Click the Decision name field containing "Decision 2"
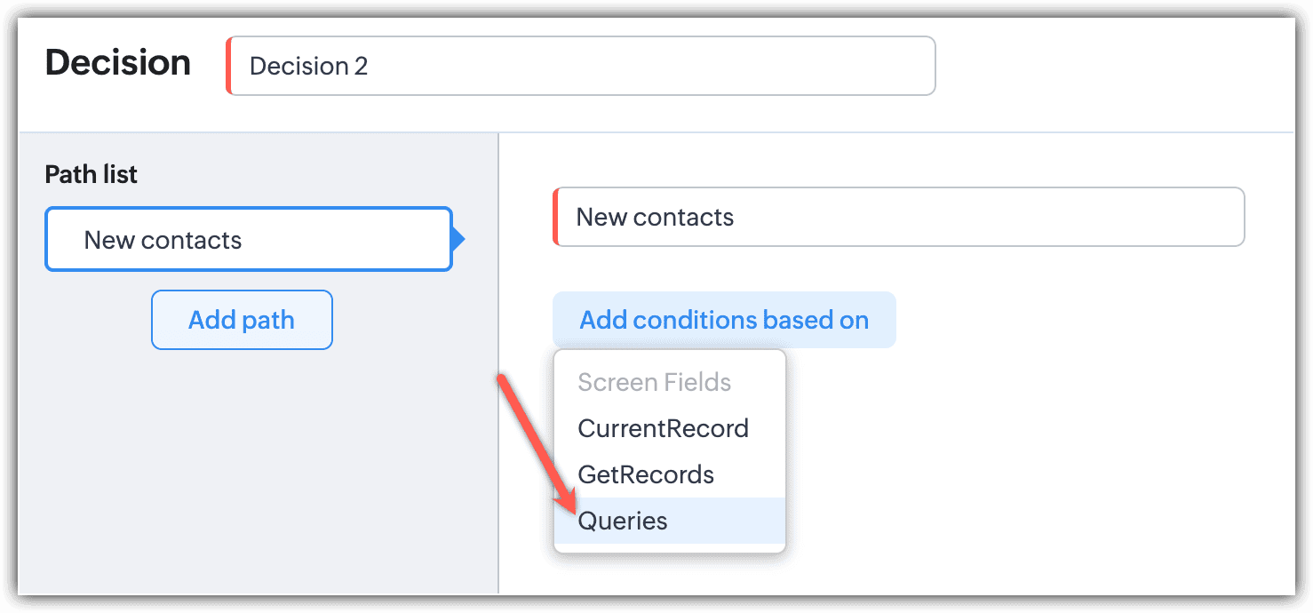The height and width of the screenshot is (613, 1313). (x=582, y=66)
